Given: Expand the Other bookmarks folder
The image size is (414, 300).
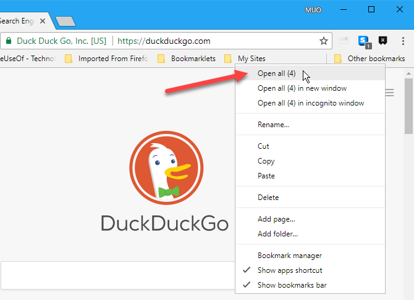Looking at the screenshot, I should click(370, 59).
